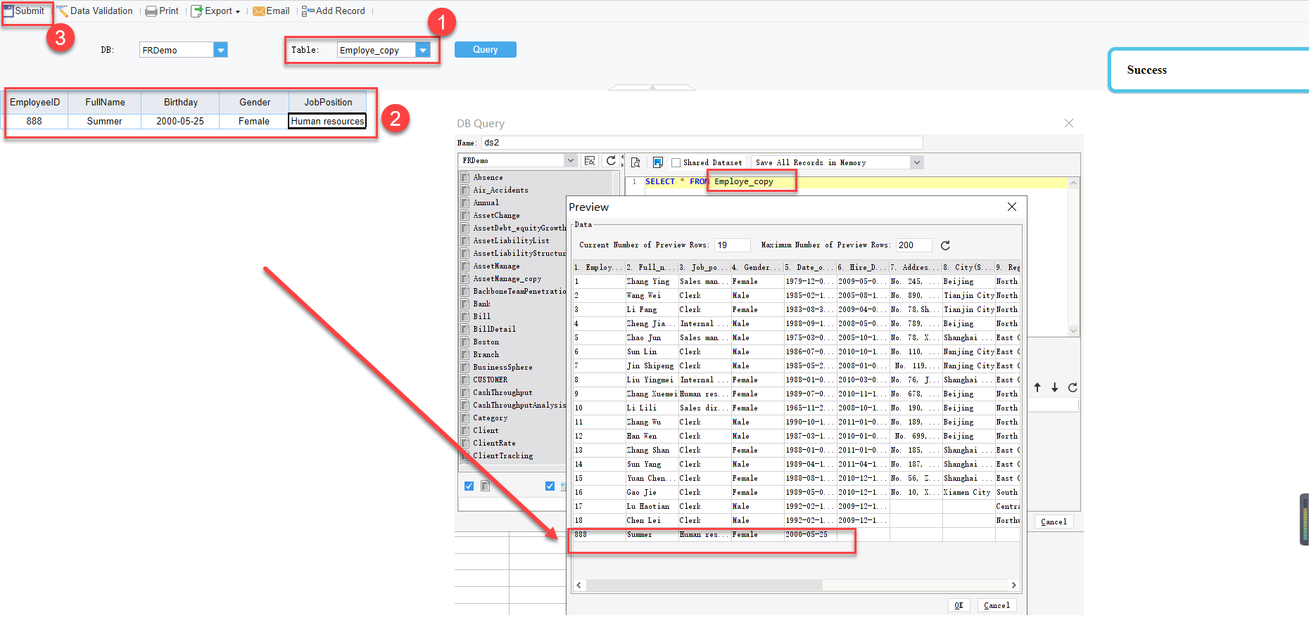1309x634 pixels.
Task: Click the blue Query button
Action: click(486, 49)
